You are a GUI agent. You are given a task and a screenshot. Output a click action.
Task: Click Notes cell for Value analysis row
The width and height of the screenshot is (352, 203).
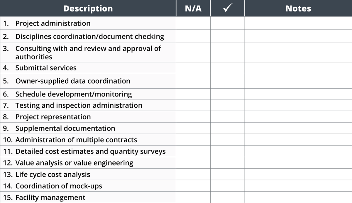[298, 163]
